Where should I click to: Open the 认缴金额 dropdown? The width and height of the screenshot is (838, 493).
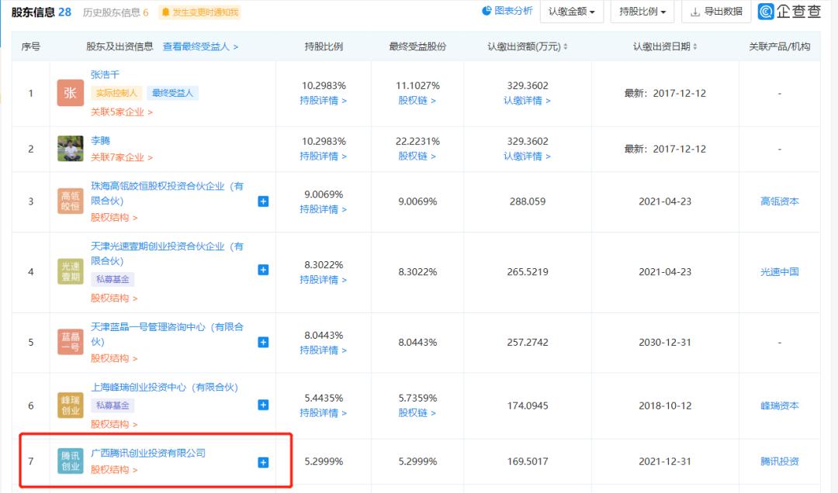tap(572, 11)
